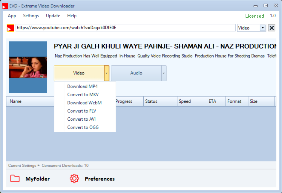
Task: Open the Help menu
Action: [72, 16]
